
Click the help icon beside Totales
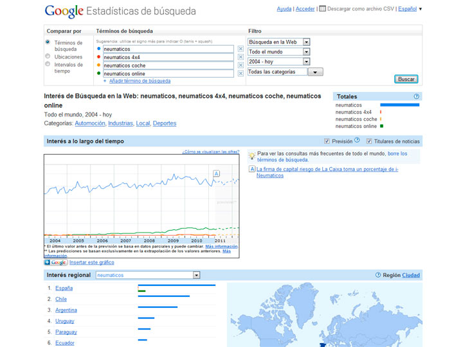point(417,96)
